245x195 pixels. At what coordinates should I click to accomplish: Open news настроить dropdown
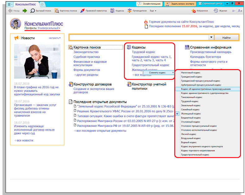coord(55,38)
